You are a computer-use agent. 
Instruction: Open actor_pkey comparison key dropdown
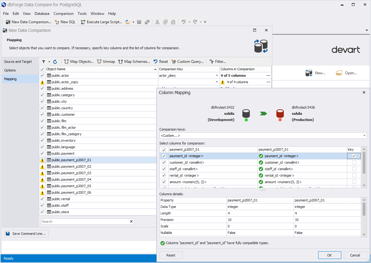point(217,75)
